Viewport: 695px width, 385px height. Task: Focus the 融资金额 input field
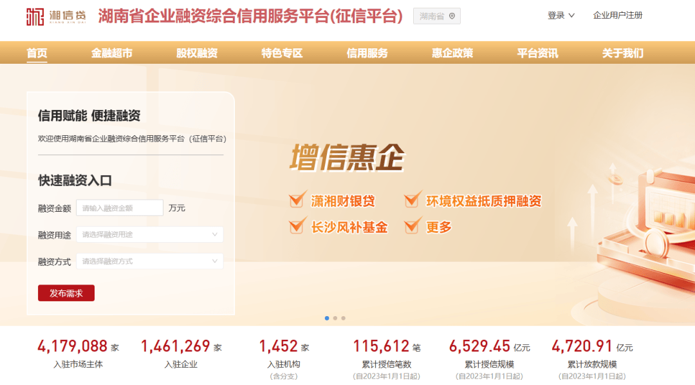pyautogui.click(x=120, y=208)
